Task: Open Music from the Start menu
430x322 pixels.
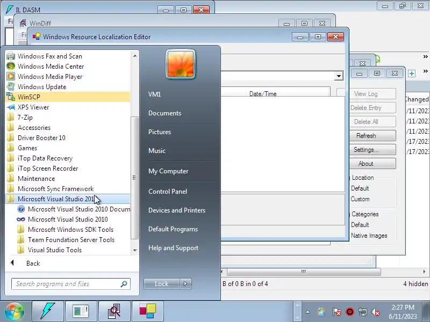Action: (x=157, y=151)
